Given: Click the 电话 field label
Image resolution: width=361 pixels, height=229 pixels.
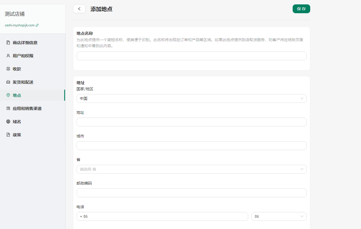Looking at the screenshot, I should point(80,207).
